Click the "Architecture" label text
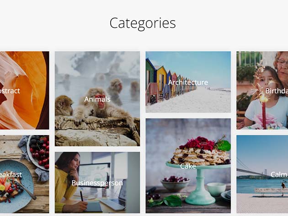The image size is (288, 216). coord(188,82)
